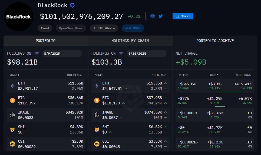The width and height of the screenshot is (261, 155).
Task: Click the up arrow next to $15.35B
Action: [x=166, y=83]
